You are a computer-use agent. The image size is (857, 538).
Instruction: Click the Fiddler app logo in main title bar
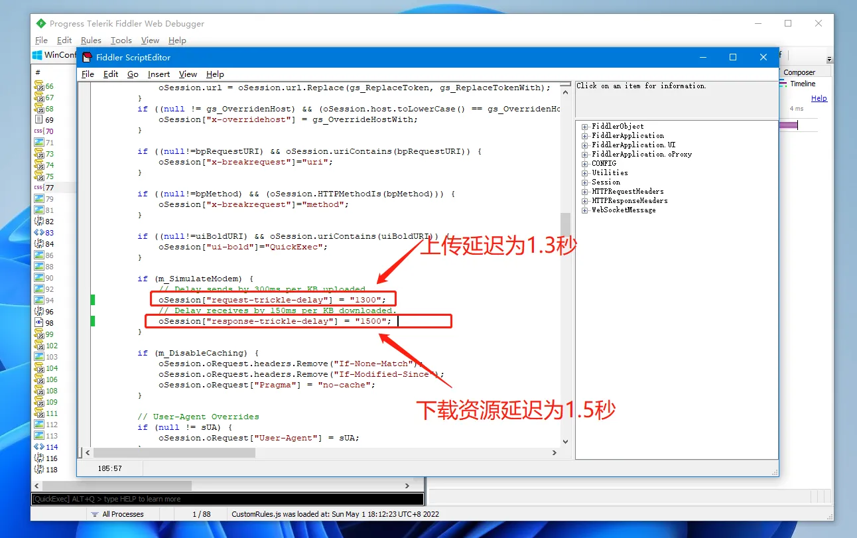pos(41,23)
